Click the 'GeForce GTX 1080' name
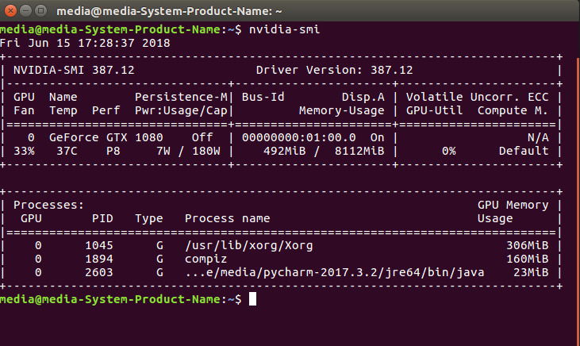 (106, 137)
